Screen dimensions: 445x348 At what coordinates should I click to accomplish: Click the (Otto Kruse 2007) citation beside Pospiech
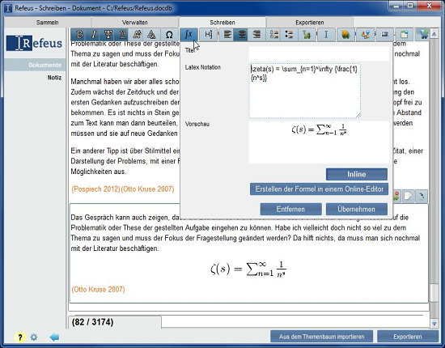click(x=147, y=189)
